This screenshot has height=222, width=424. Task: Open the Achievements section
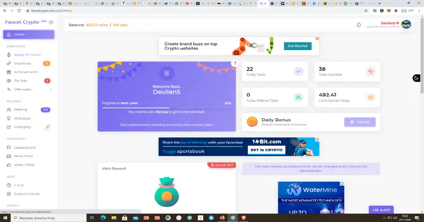click(x=26, y=72)
